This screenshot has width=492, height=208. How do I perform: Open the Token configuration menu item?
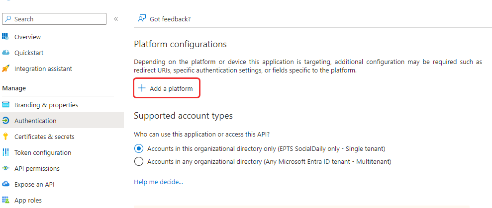(x=43, y=152)
